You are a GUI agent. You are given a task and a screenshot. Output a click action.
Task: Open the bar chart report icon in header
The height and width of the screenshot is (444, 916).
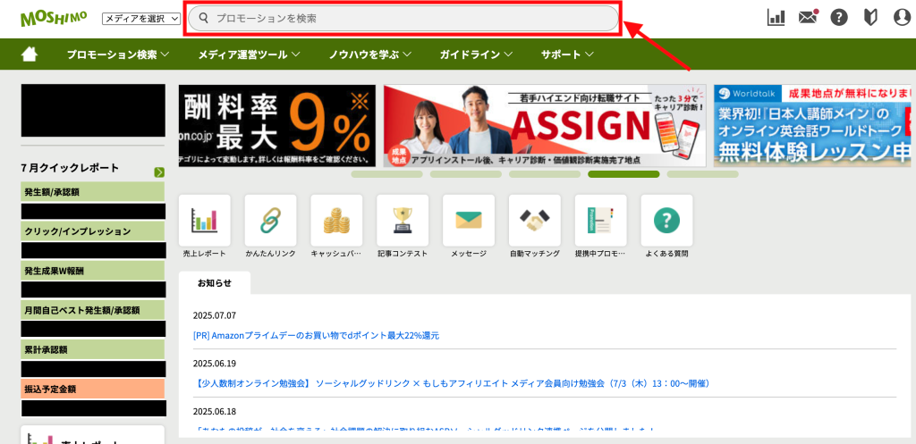pos(776,17)
